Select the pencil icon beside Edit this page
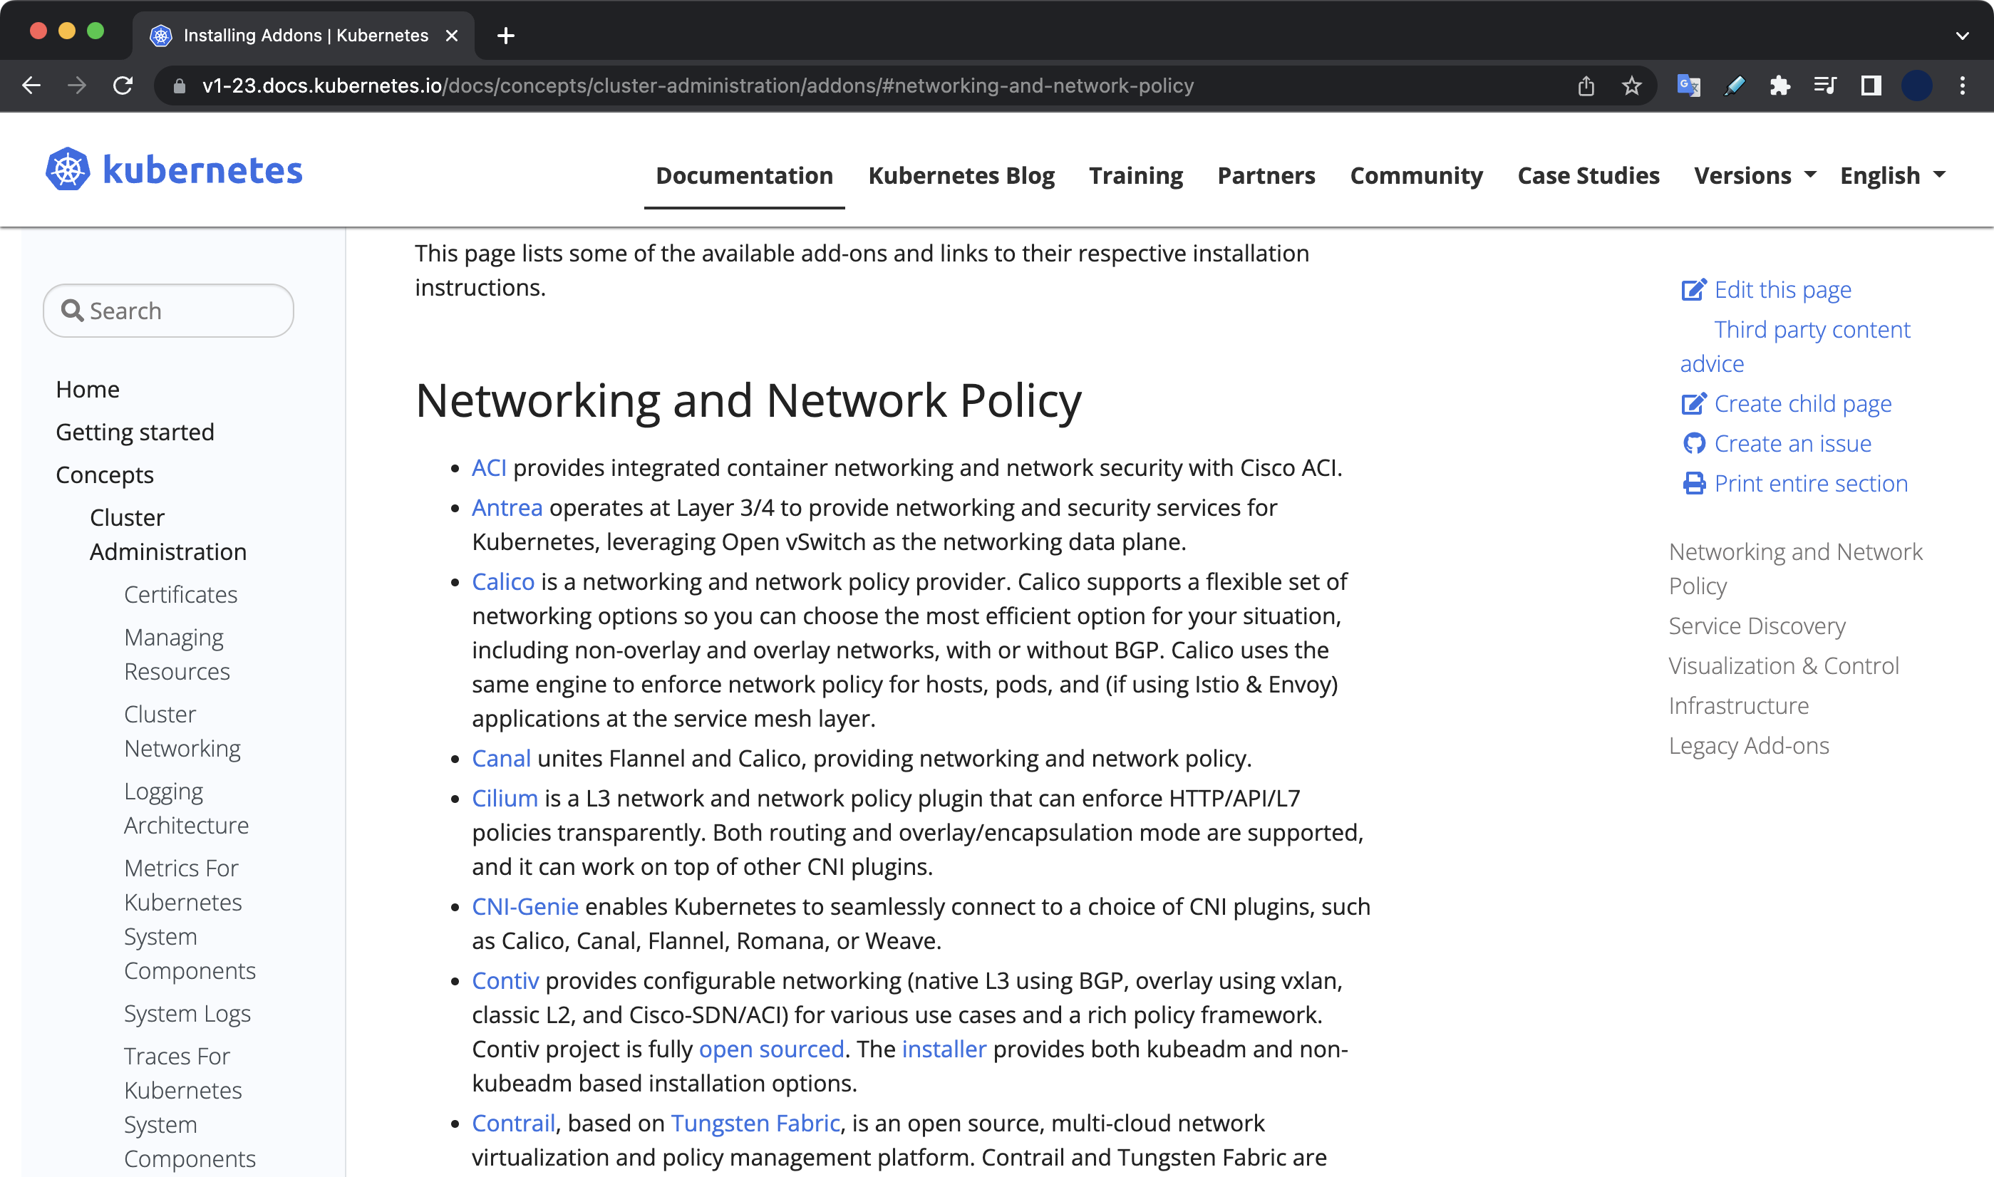Viewport: 1994px width, 1177px height. 1694,289
